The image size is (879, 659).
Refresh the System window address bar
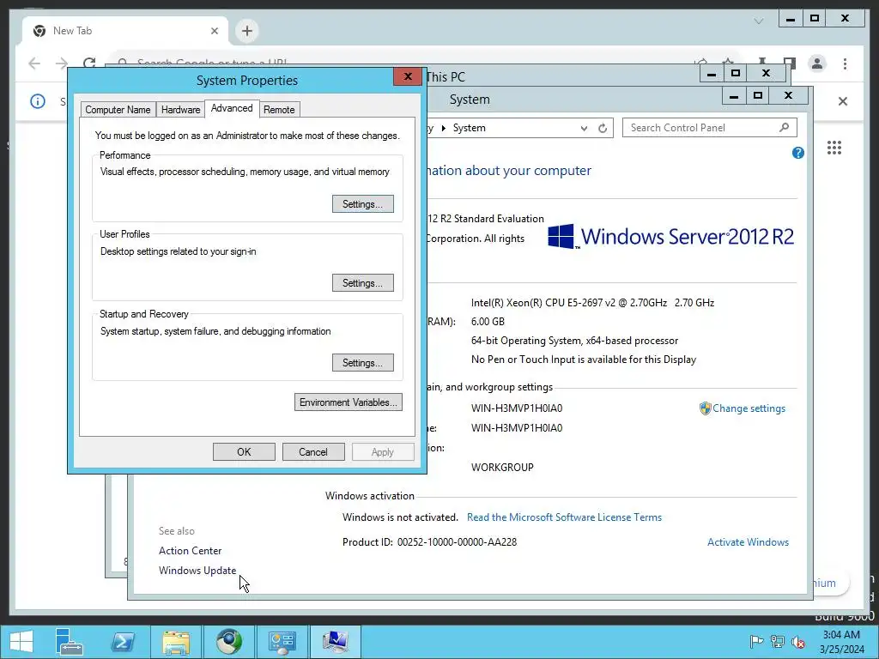(603, 129)
